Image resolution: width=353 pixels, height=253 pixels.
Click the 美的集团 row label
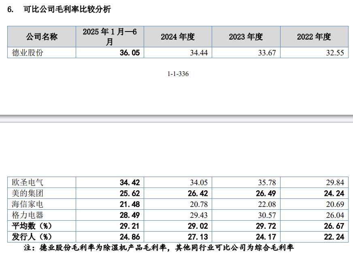(28, 193)
